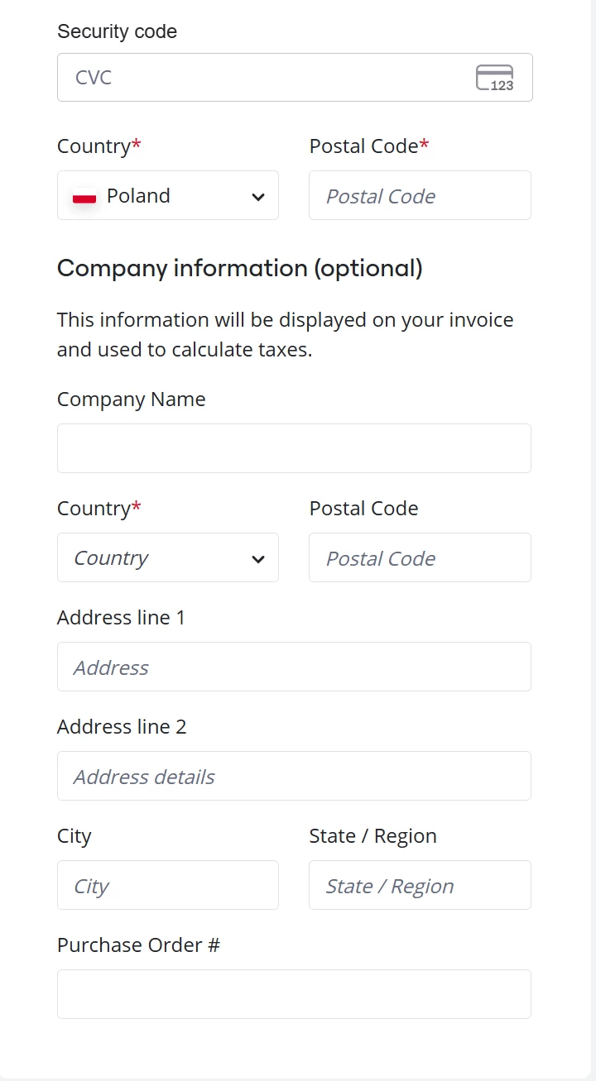Focus the CVC security code field
The height and width of the screenshot is (1081, 596).
tap(295, 78)
